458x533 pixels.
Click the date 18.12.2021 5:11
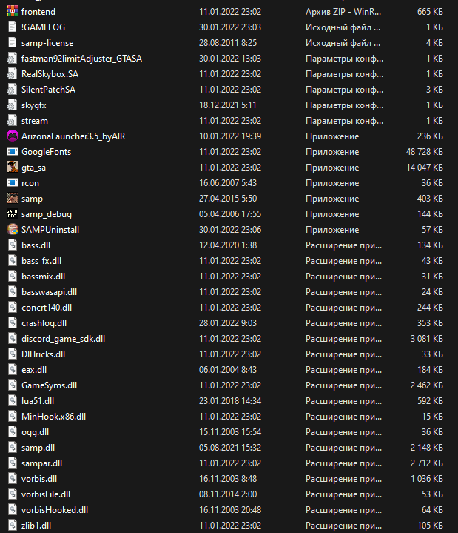(x=228, y=105)
